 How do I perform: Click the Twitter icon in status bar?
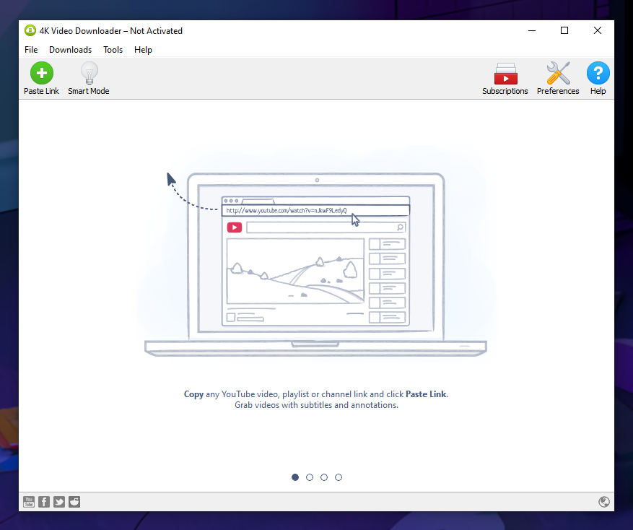click(x=59, y=502)
